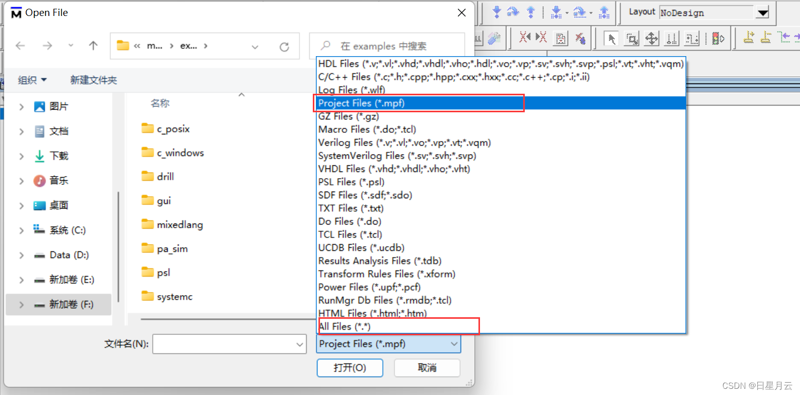Open the recent locations chevron

[71, 46]
